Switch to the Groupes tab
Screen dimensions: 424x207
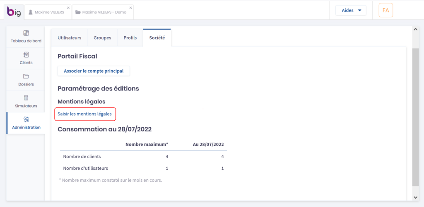coord(102,38)
